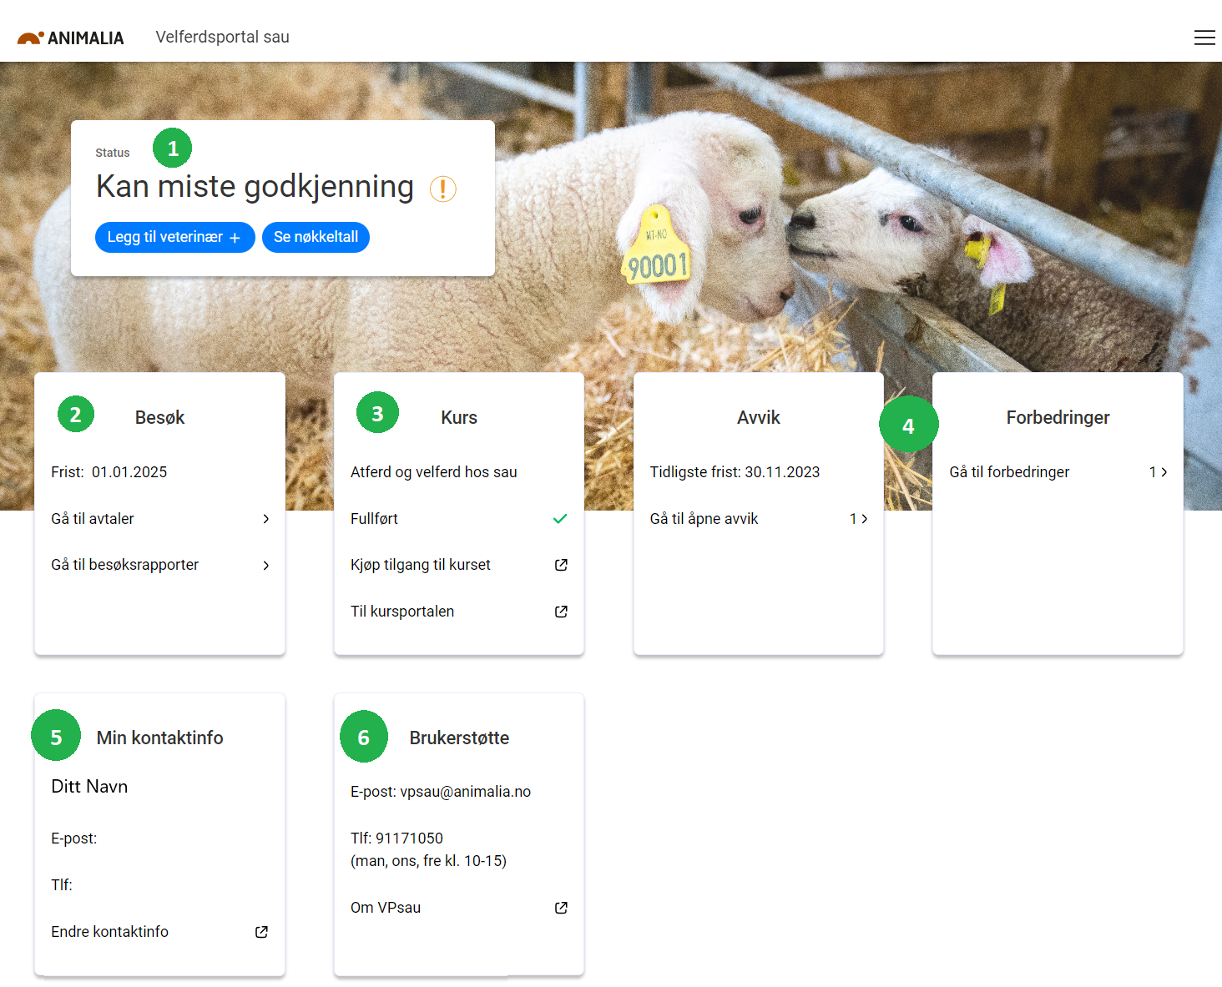The height and width of the screenshot is (987, 1222).
Task: Open external link icon for Kjøp tilgang til kurset
Action: [x=561, y=566]
